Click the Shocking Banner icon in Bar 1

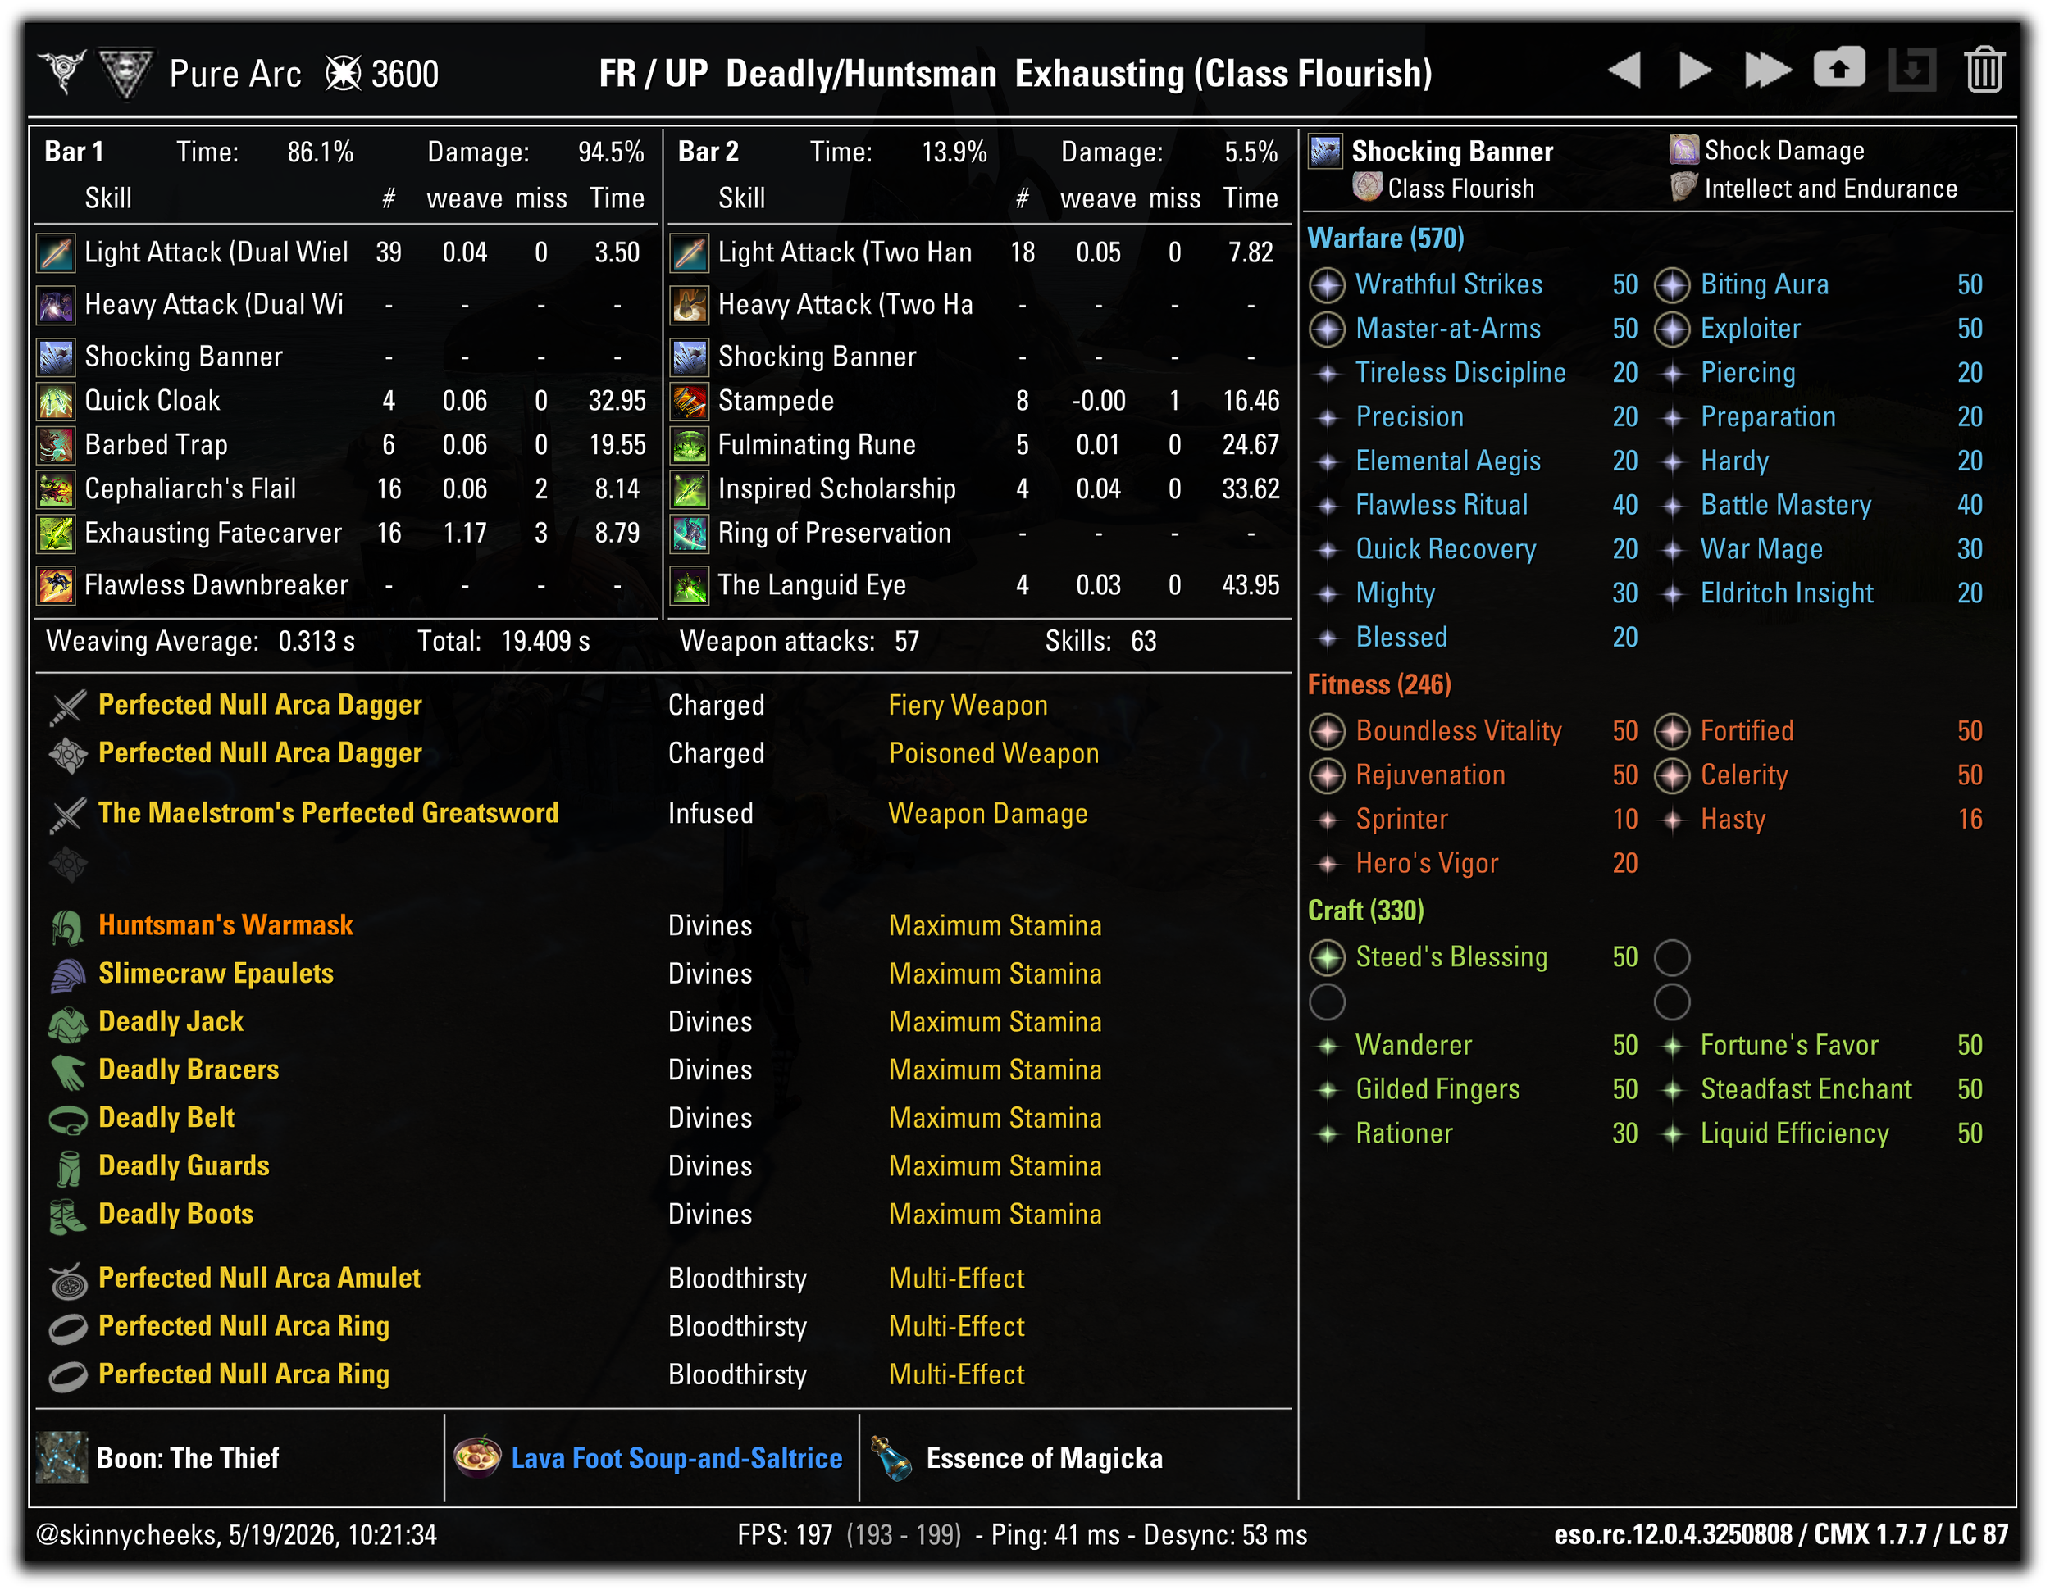point(57,357)
